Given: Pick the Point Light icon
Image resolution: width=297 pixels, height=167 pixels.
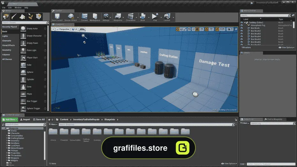Looking at the screenshot, I should tap(23, 50).
